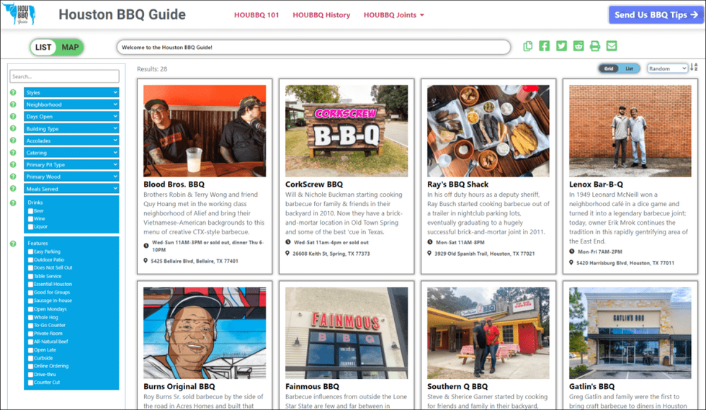Share on Reddit icon
This screenshot has height=410, width=706.
pos(578,46)
